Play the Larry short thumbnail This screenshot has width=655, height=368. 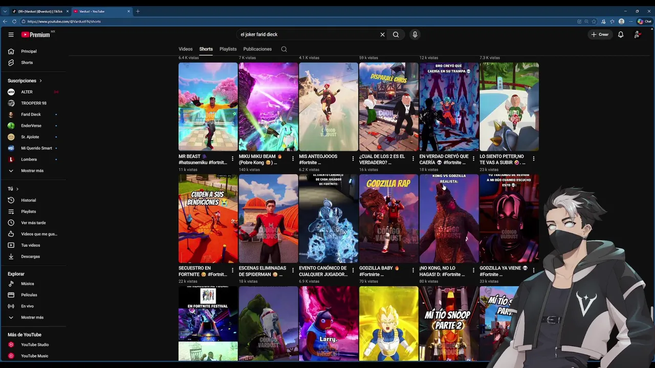329,324
